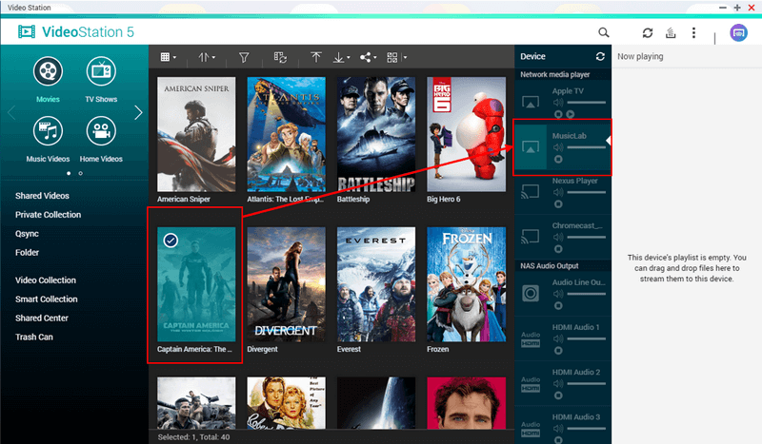The height and width of the screenshot is (444, 762).
Task: Click the upload arrow toolbar icon
Action: (316, 57)
